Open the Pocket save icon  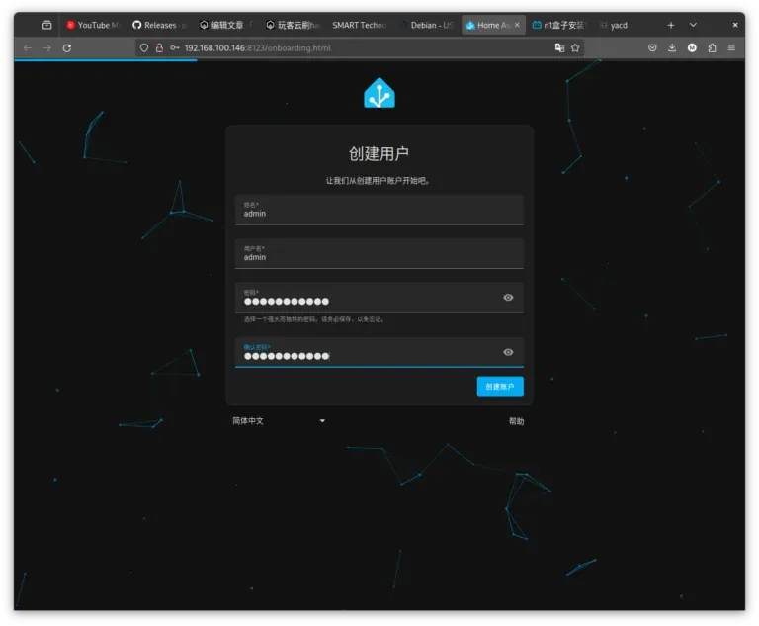[x=652, y=48]
